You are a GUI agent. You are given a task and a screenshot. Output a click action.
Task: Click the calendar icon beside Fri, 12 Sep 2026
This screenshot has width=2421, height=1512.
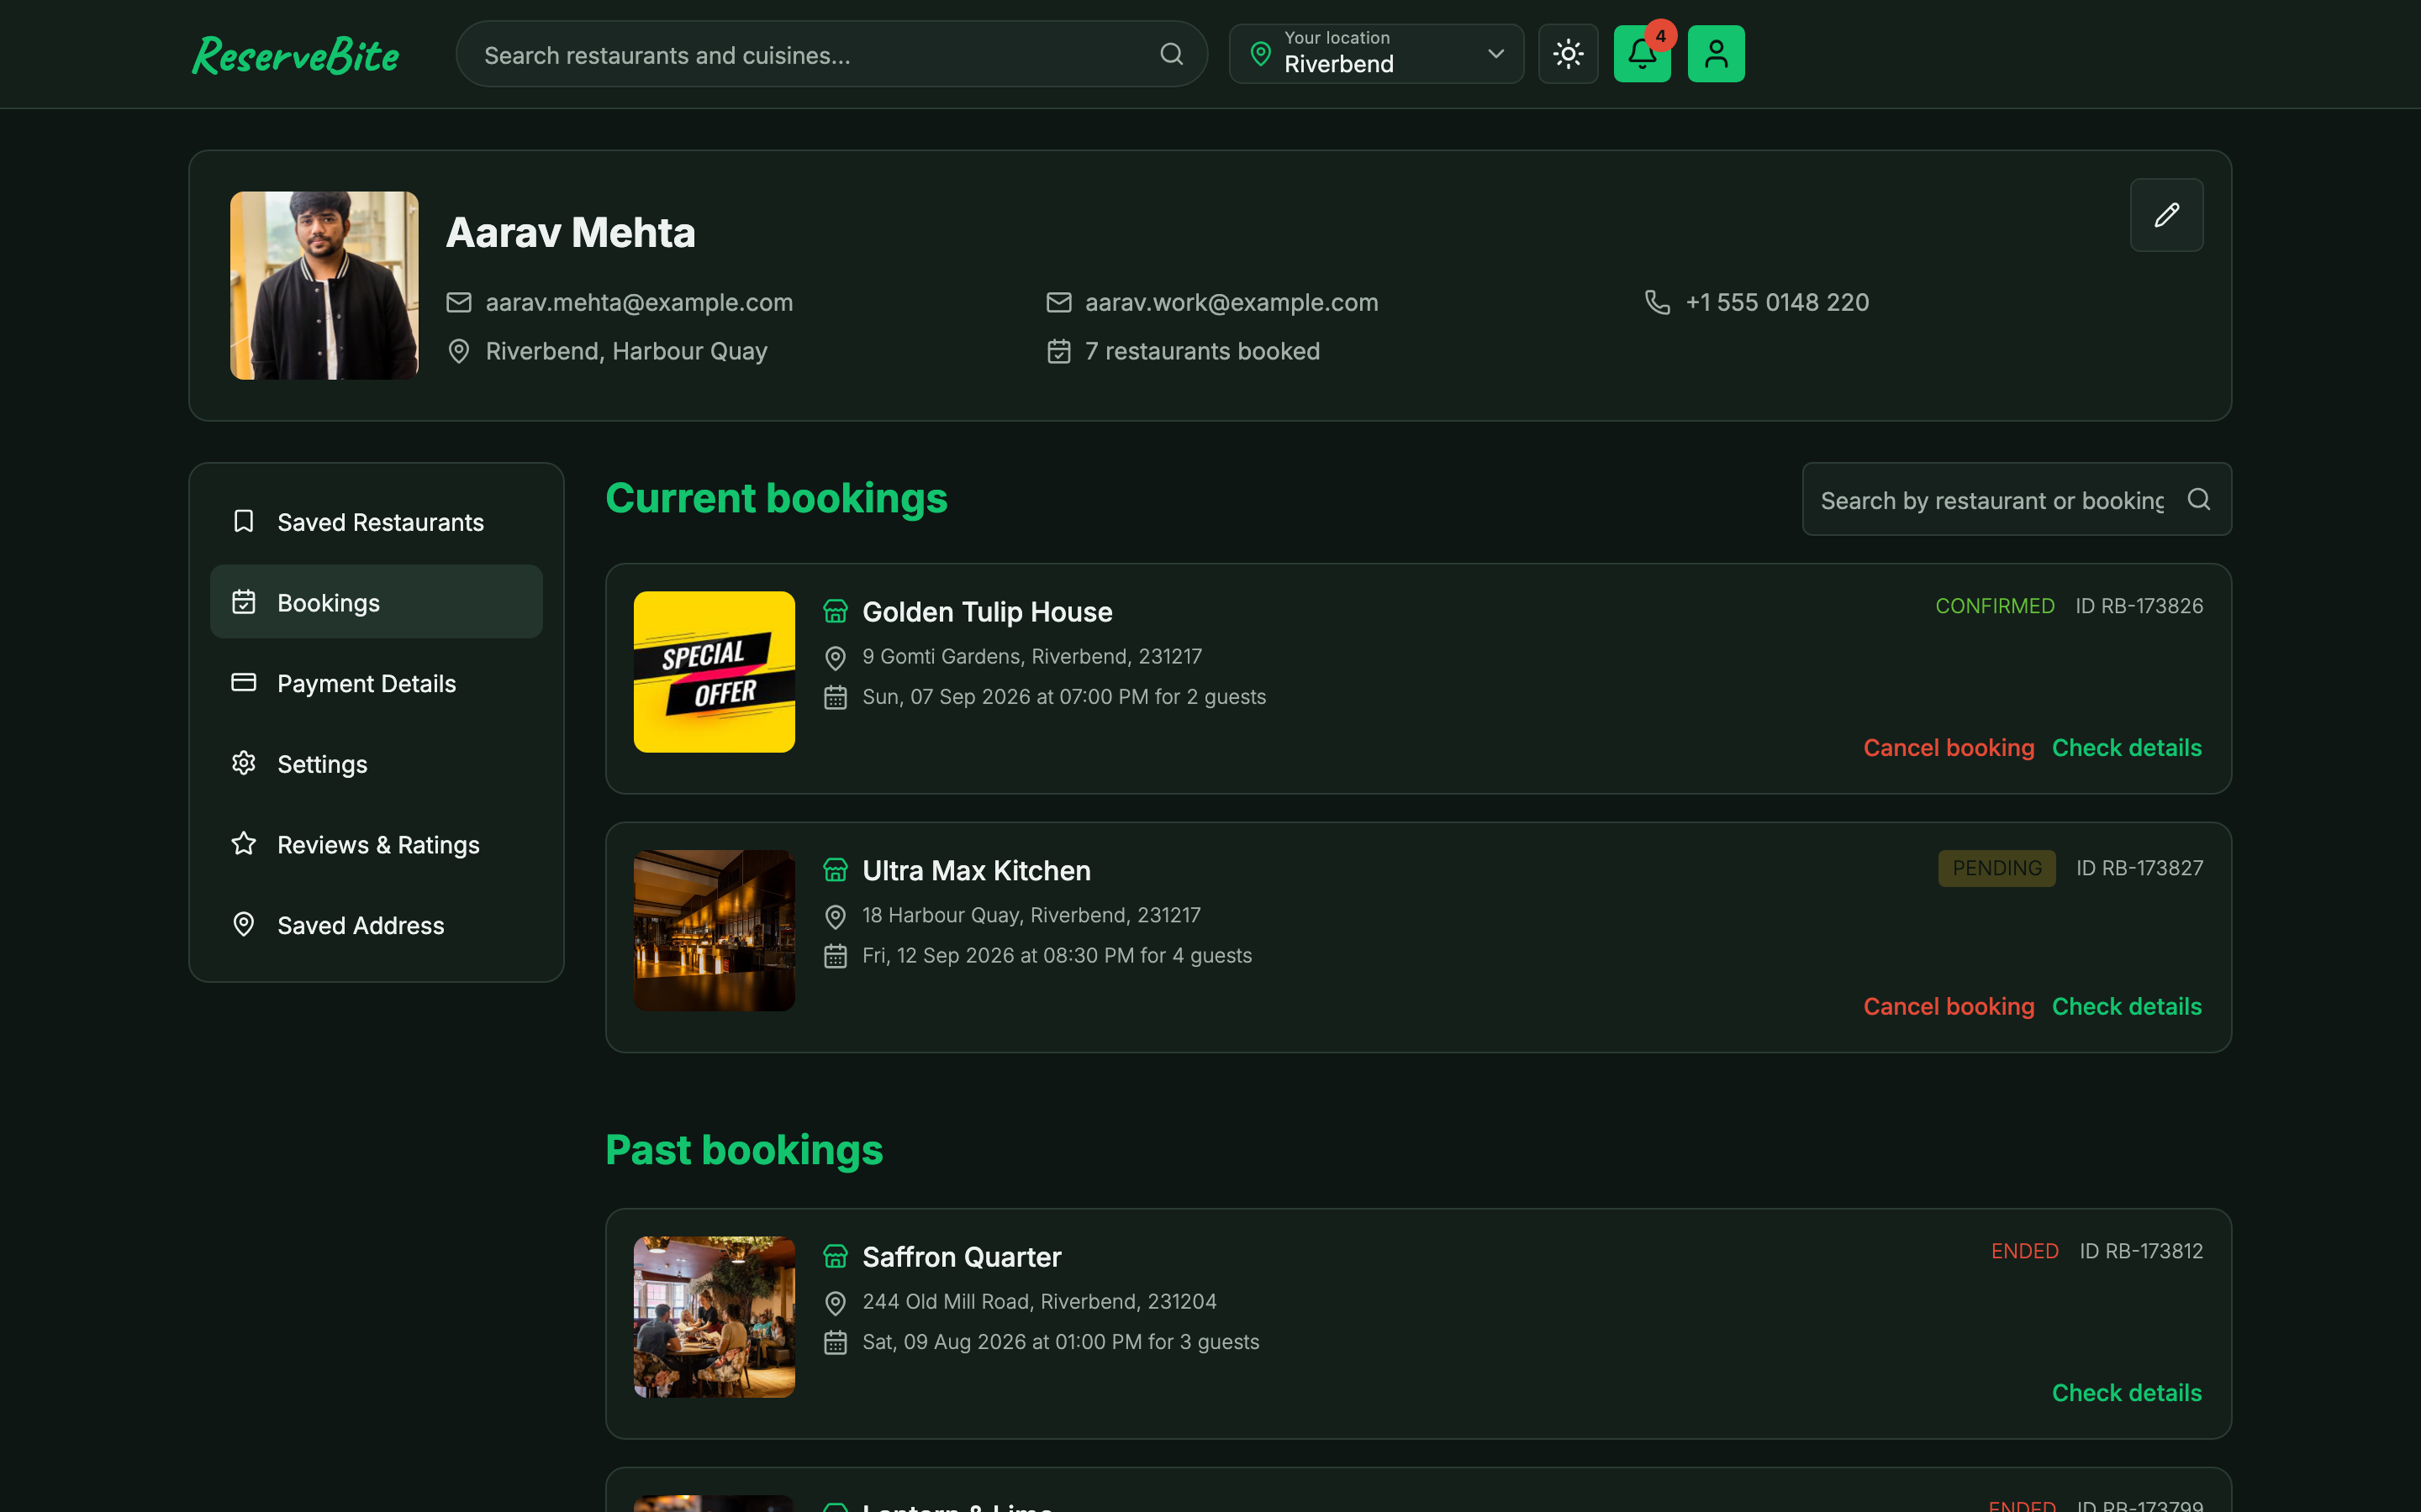coord(836,956)
